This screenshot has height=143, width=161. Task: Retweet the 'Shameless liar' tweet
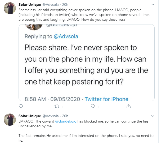pos(56,106)
